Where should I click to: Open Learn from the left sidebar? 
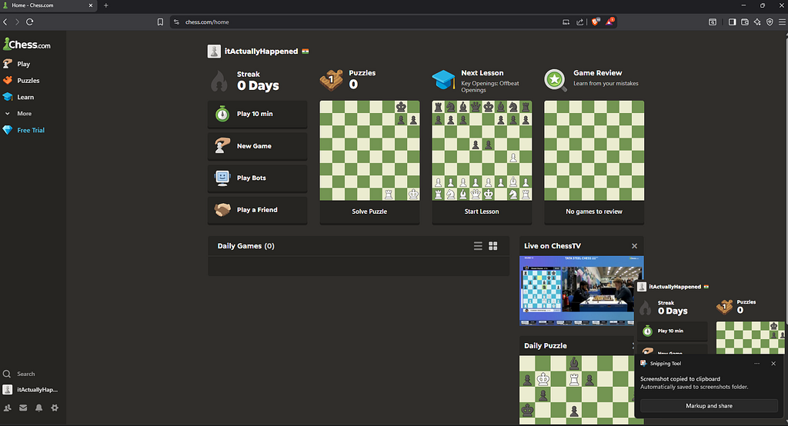click(x=25, y=98)
